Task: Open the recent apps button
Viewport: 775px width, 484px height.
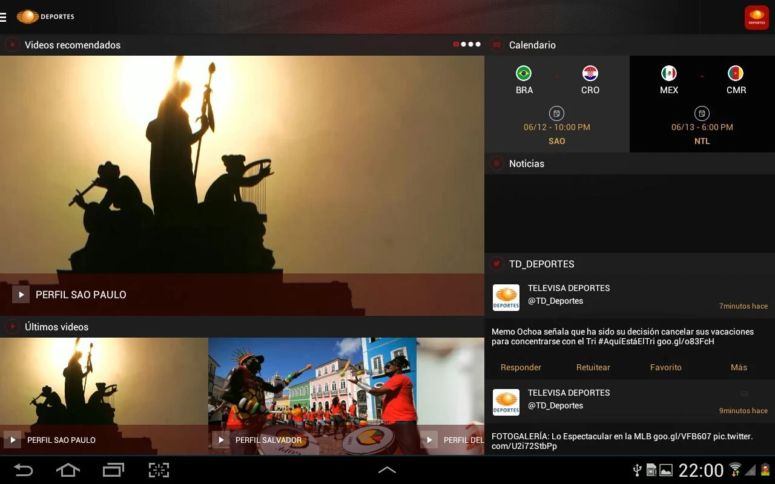Action: click(x=113, y=470)
